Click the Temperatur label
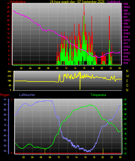 (98, 95)
